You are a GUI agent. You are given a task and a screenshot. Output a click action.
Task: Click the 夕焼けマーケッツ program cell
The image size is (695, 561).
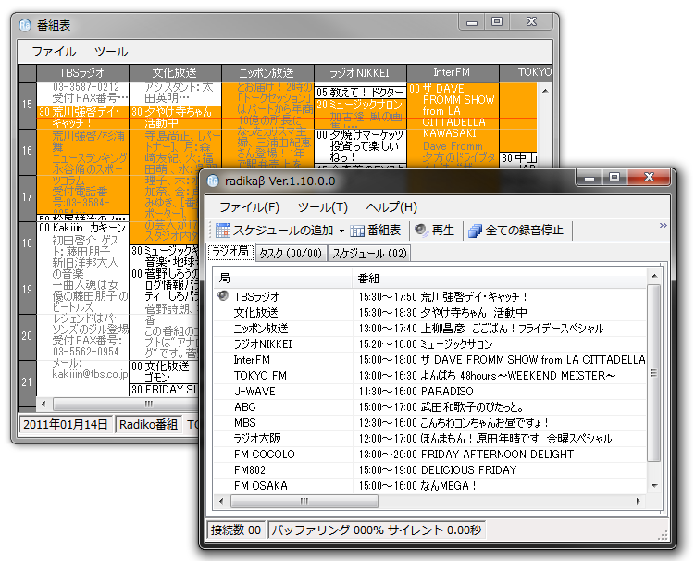click(360, 146)
